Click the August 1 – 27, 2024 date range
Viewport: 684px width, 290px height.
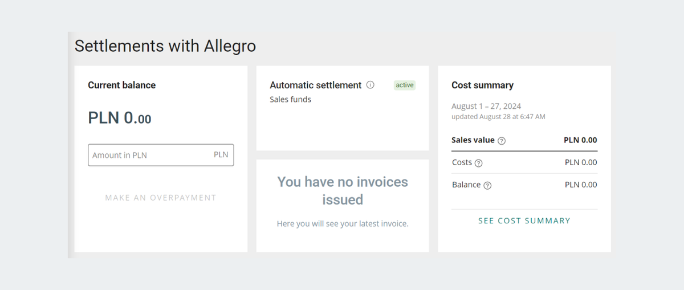[x=486, y=106]
